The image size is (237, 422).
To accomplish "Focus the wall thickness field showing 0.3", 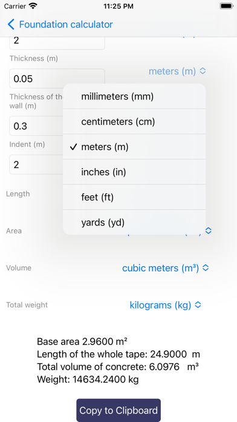I will (36, 126).
